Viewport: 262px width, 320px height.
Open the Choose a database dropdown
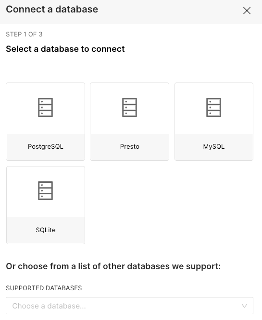coord(129,306)
